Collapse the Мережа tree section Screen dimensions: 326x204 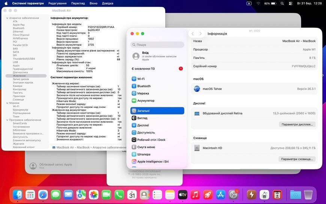pos(7,103)
